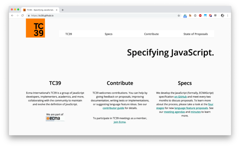Open the circled info extension icon

pos(195,15)
